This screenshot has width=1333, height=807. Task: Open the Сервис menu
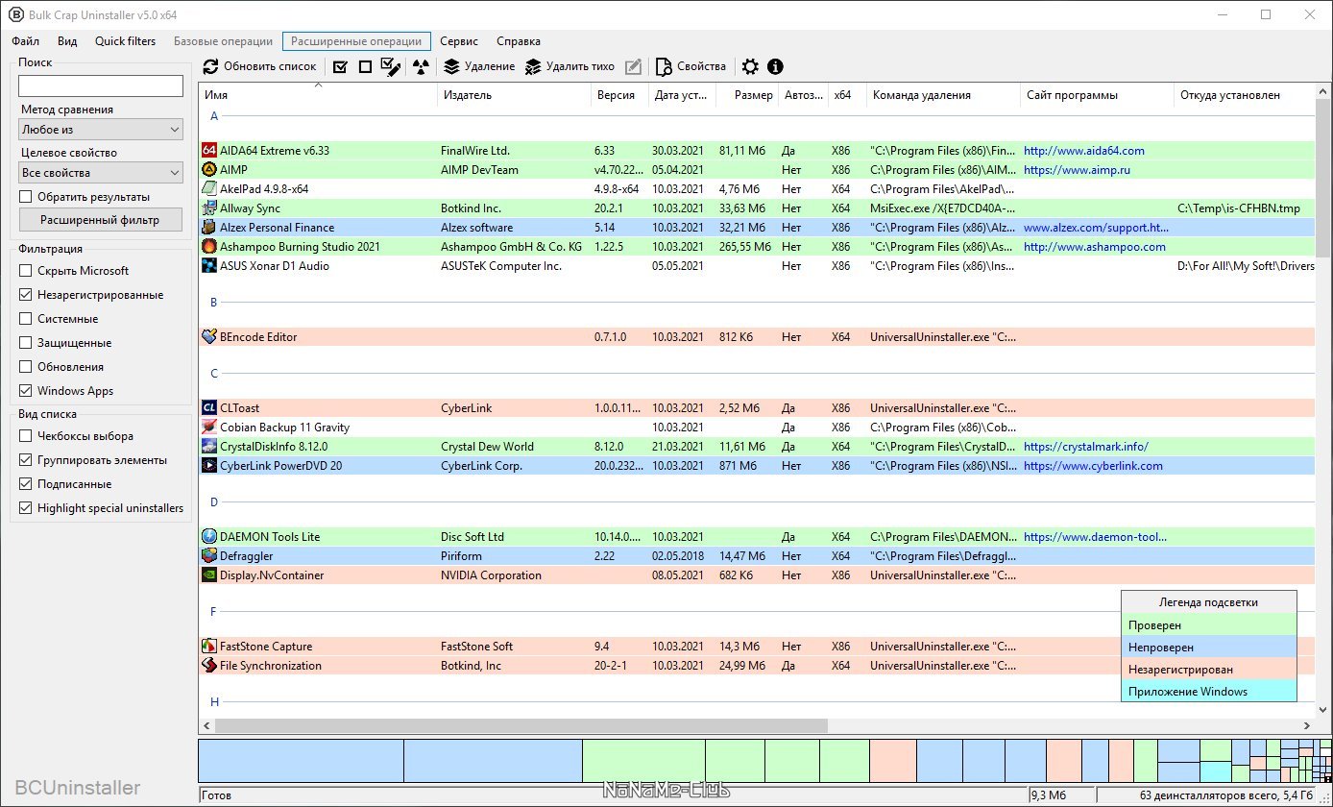pos(459,41)
